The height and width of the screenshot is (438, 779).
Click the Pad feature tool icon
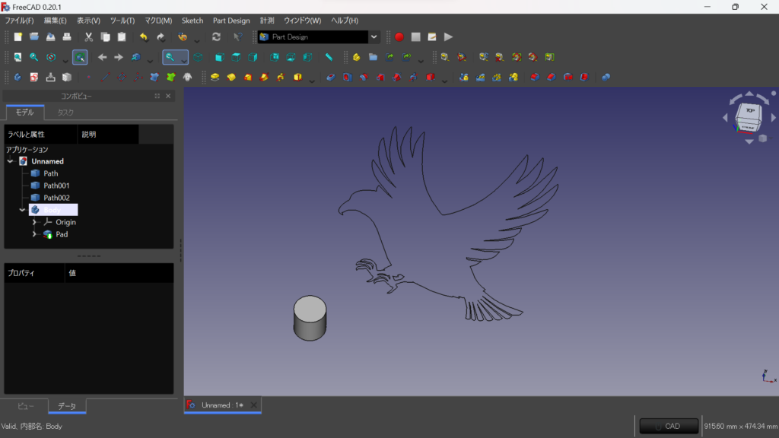point(215,78)
